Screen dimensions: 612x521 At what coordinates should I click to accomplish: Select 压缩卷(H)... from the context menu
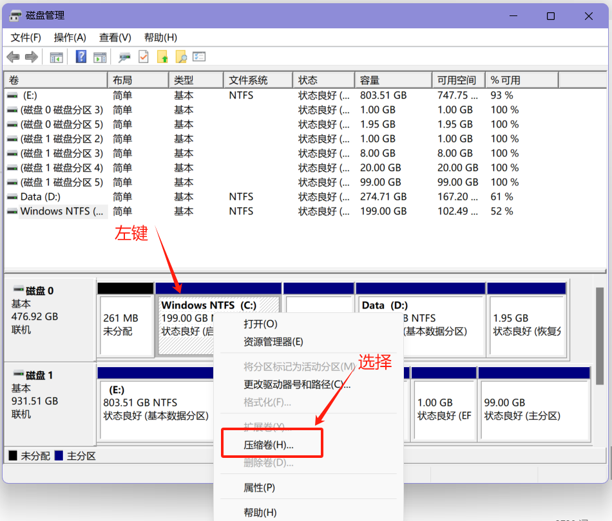pyautogui.click(x=268, y=444)
